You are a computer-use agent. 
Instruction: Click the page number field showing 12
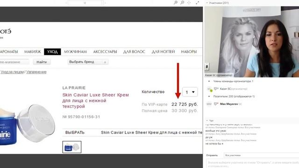[85, 3]
